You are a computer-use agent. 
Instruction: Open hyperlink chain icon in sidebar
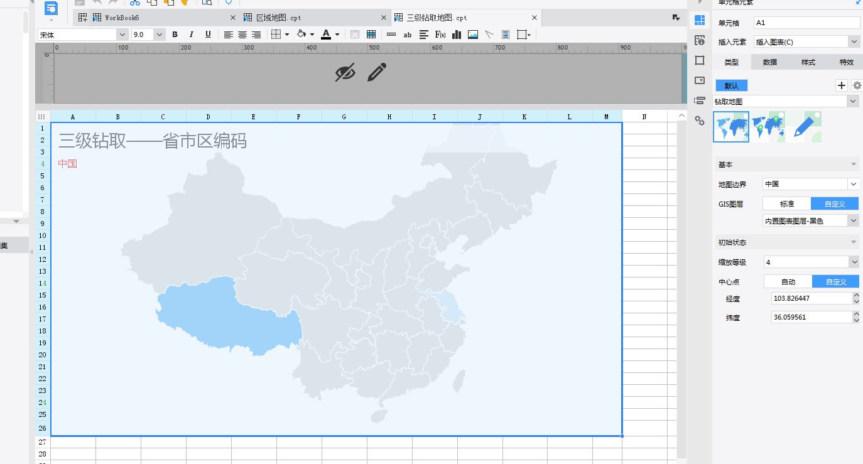pos(700,121)
